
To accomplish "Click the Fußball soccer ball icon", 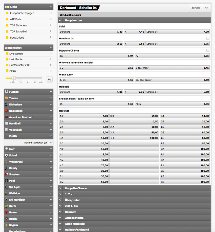I will click(6, 92).
